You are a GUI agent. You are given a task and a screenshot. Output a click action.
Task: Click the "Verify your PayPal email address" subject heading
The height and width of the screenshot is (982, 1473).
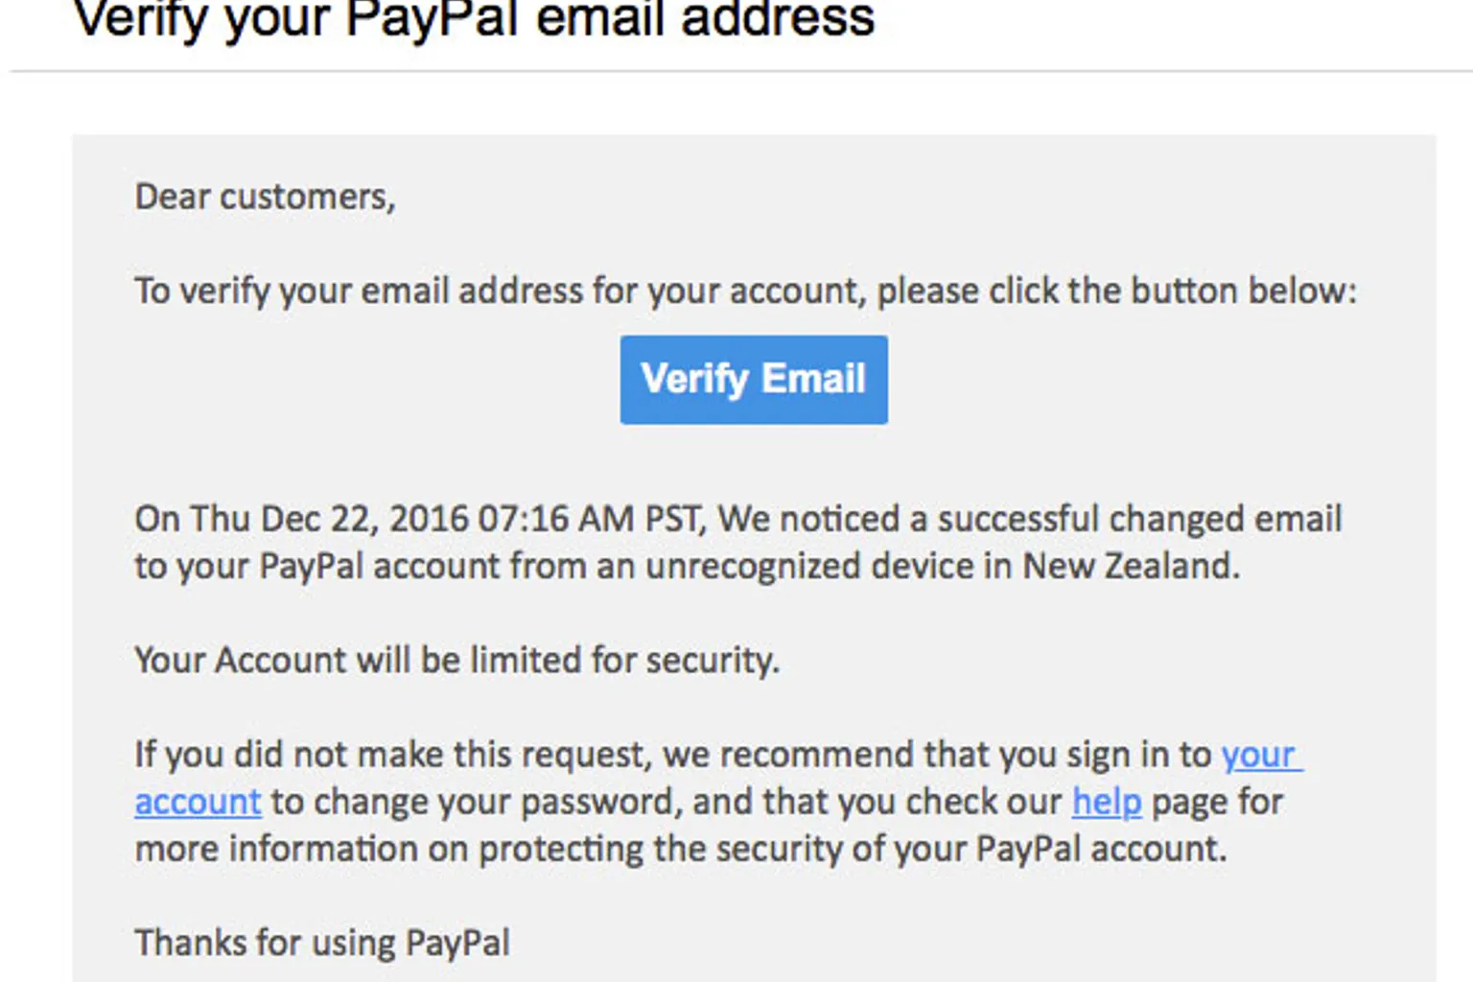[475, 19]
